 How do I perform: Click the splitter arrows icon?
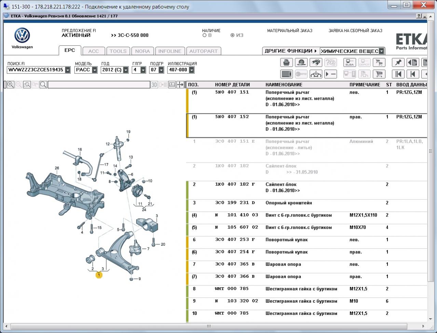click(x=180, y=85)
